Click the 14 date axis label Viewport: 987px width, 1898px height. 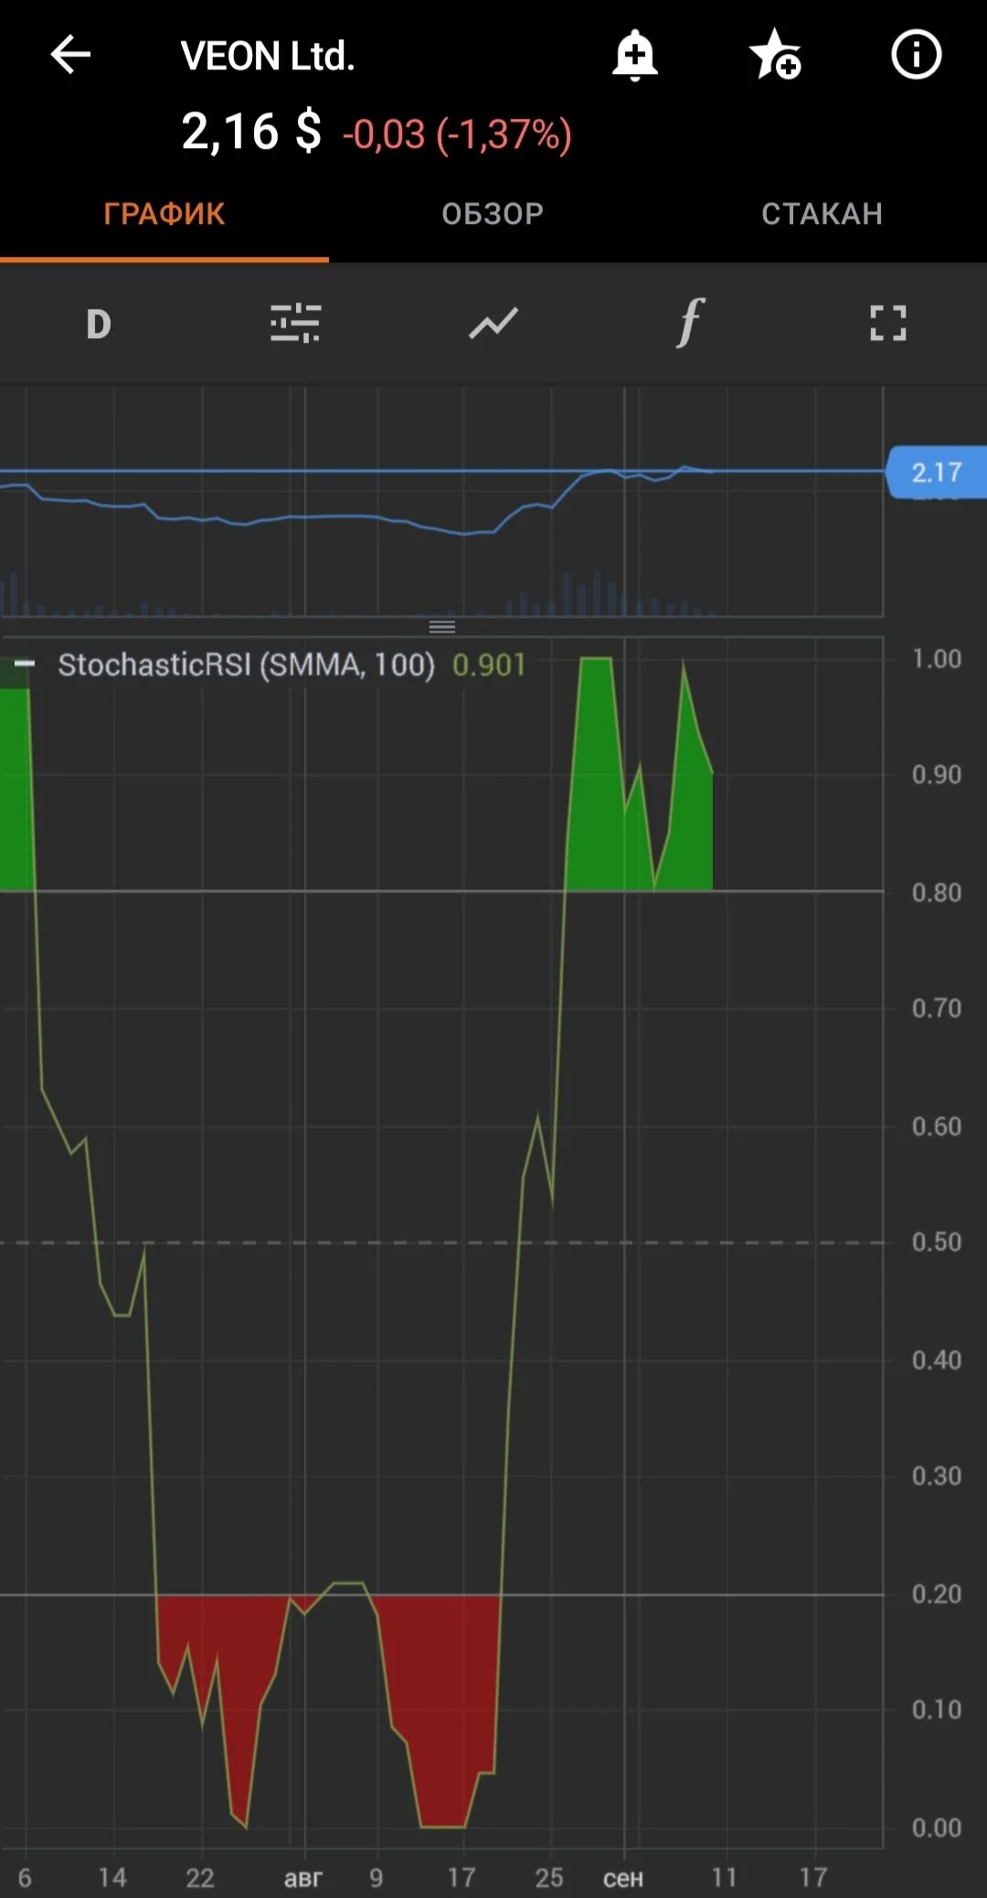click(x=112, y=1878)
